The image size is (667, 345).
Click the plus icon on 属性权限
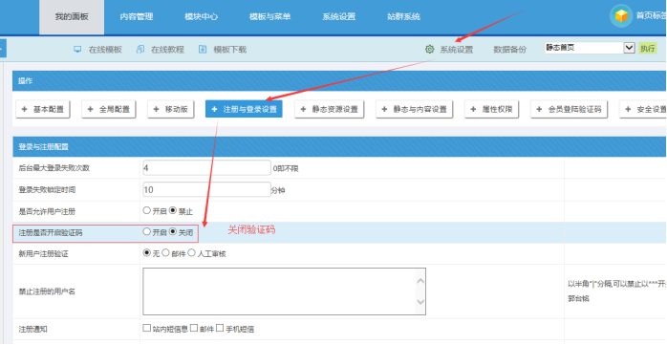473,109
